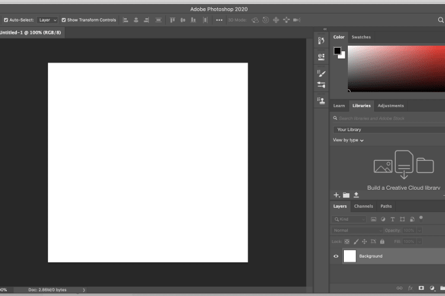This screenshot has width=445, height=296.
Task: Open the Fill dropdown arrow
Action: tap(419, 242)
